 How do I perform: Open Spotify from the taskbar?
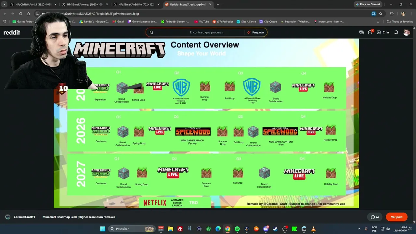point(237,229)
